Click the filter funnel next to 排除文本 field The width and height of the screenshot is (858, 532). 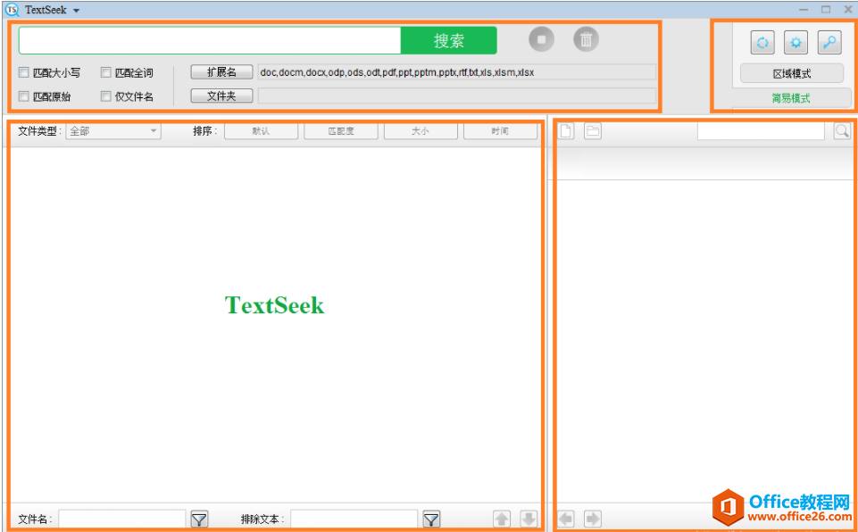(431, 519)
